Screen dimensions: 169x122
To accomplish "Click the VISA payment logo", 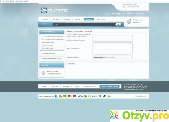I will click(80, 96).
